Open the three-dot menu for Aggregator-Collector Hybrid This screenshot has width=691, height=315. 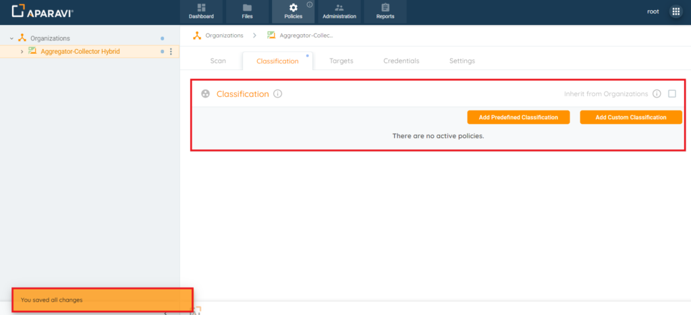click(171, 52)
